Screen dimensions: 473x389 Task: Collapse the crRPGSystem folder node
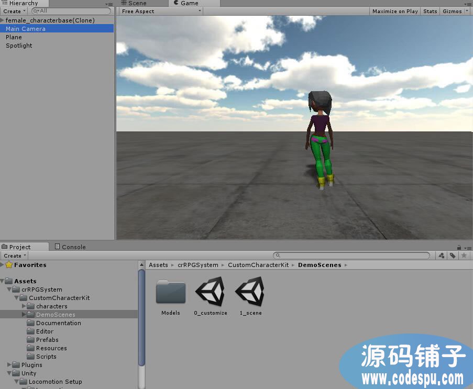pos(9,290)
